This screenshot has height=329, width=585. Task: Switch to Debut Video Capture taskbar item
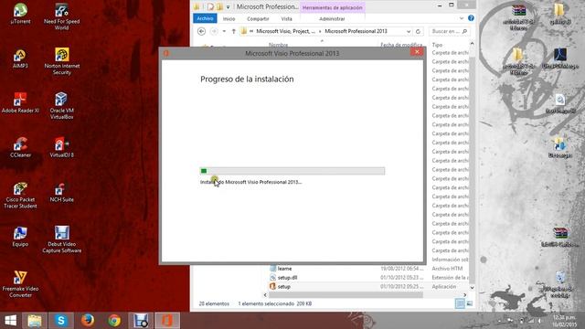pos(141,321)
